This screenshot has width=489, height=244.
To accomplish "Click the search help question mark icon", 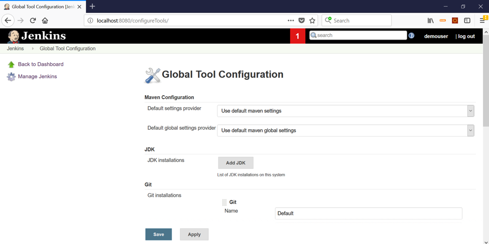I will [x=411, y=36].
